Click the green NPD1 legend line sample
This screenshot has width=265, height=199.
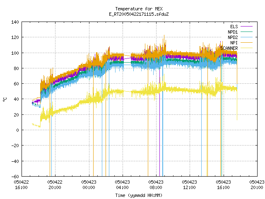pos(246,32)
